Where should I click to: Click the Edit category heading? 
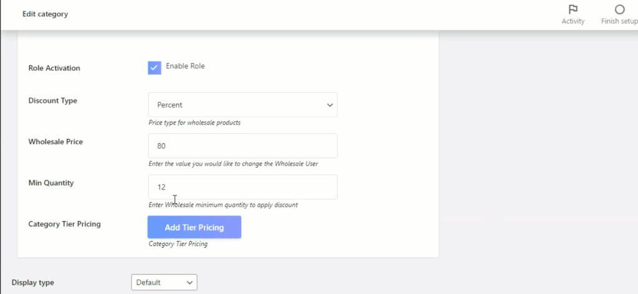pos(45,14)
